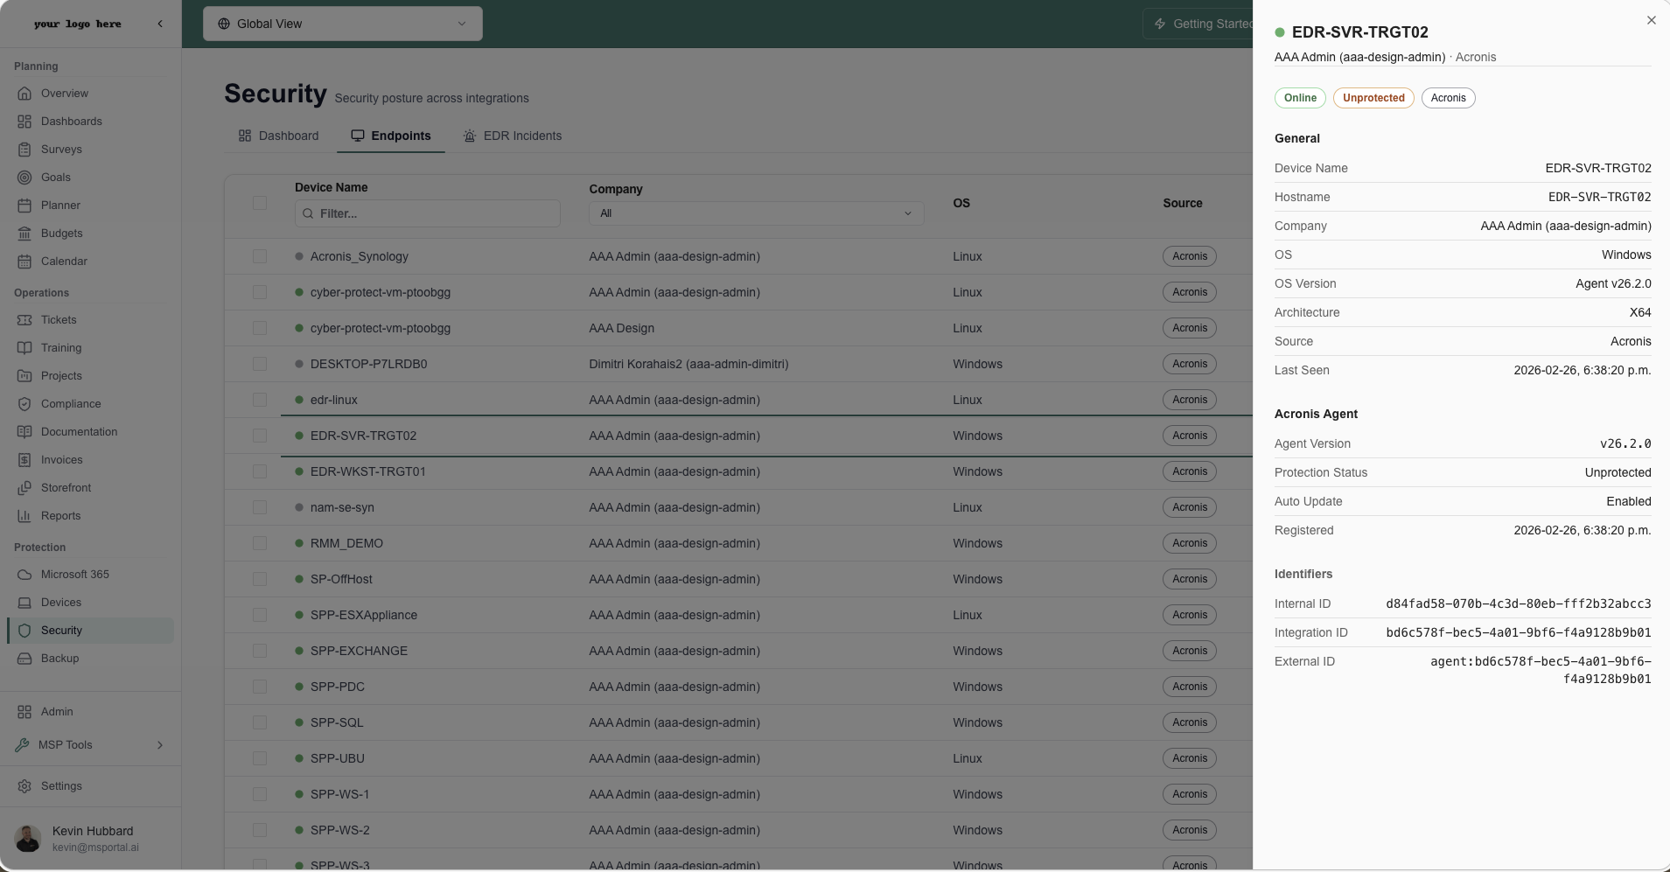This screenshot has width=1670, height=872.
Task: Expand the MSP Tools submenu
Action: pyautogui.click(x=160, y=745)
